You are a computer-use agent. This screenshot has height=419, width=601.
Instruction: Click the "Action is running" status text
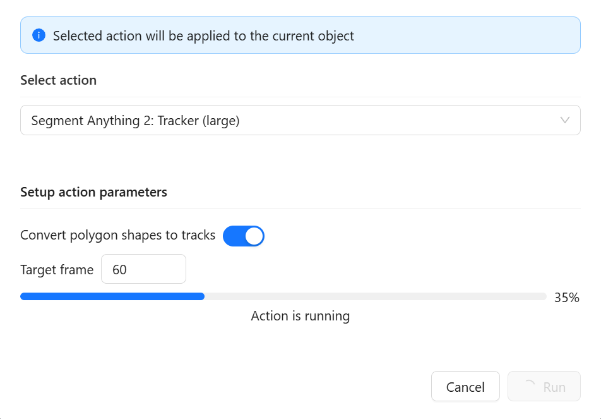click(300, 316)
